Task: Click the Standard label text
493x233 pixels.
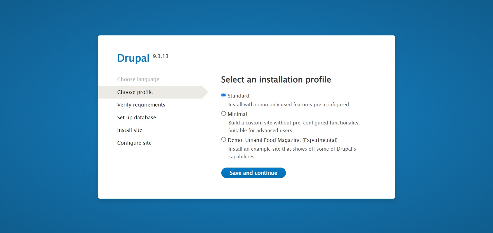Action: (x=239, y=96)
